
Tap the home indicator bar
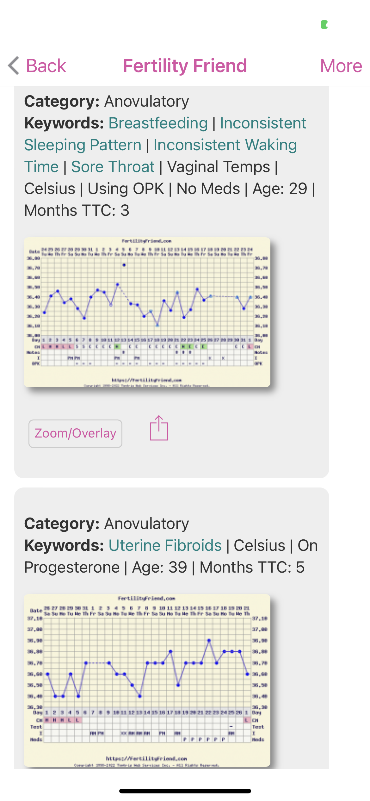[185, 791]
